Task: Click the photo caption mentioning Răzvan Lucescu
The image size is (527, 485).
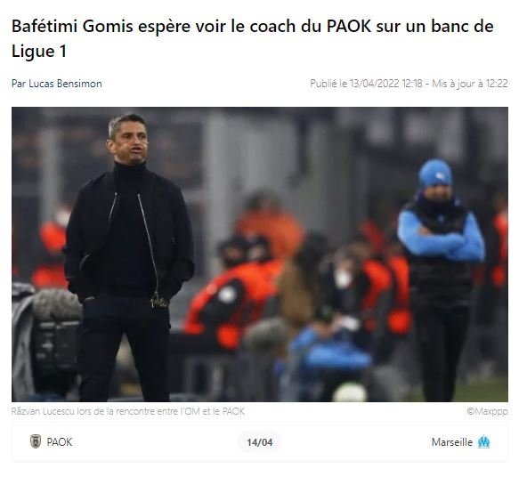Action: (128, 411)
